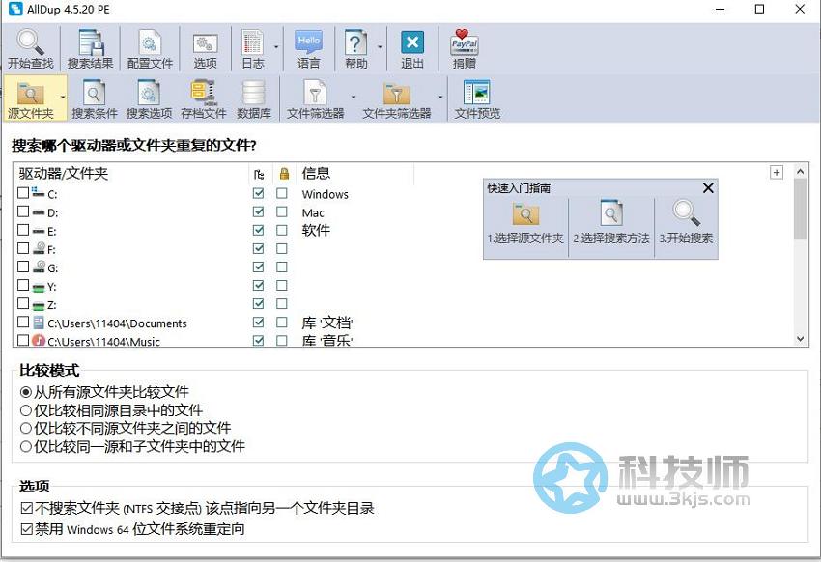Select 仅比较相同源目录中的文件 radio button
This screenshot has width=821, height=562.
(x=26, y=410)
